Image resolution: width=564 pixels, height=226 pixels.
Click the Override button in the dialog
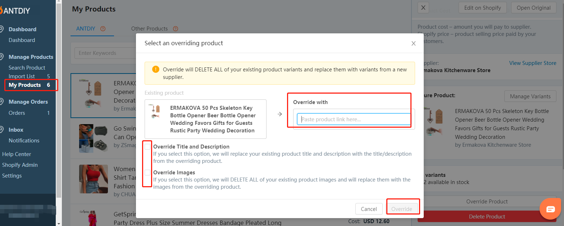coord(402,209)
